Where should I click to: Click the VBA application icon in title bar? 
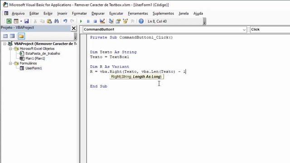[x=5, y=5]
